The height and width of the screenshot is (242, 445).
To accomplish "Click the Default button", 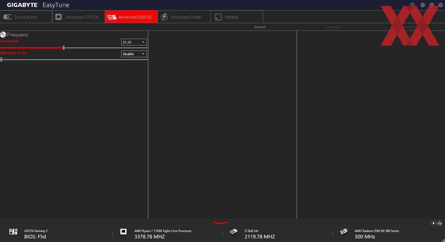I will click(259, 27).
